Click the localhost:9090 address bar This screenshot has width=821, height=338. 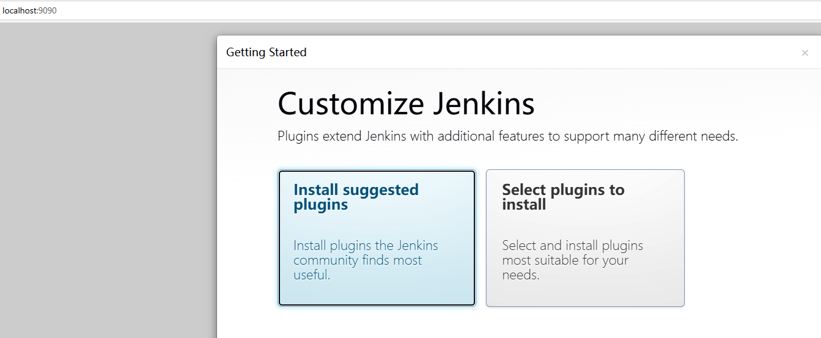click(x=410, y=10)
